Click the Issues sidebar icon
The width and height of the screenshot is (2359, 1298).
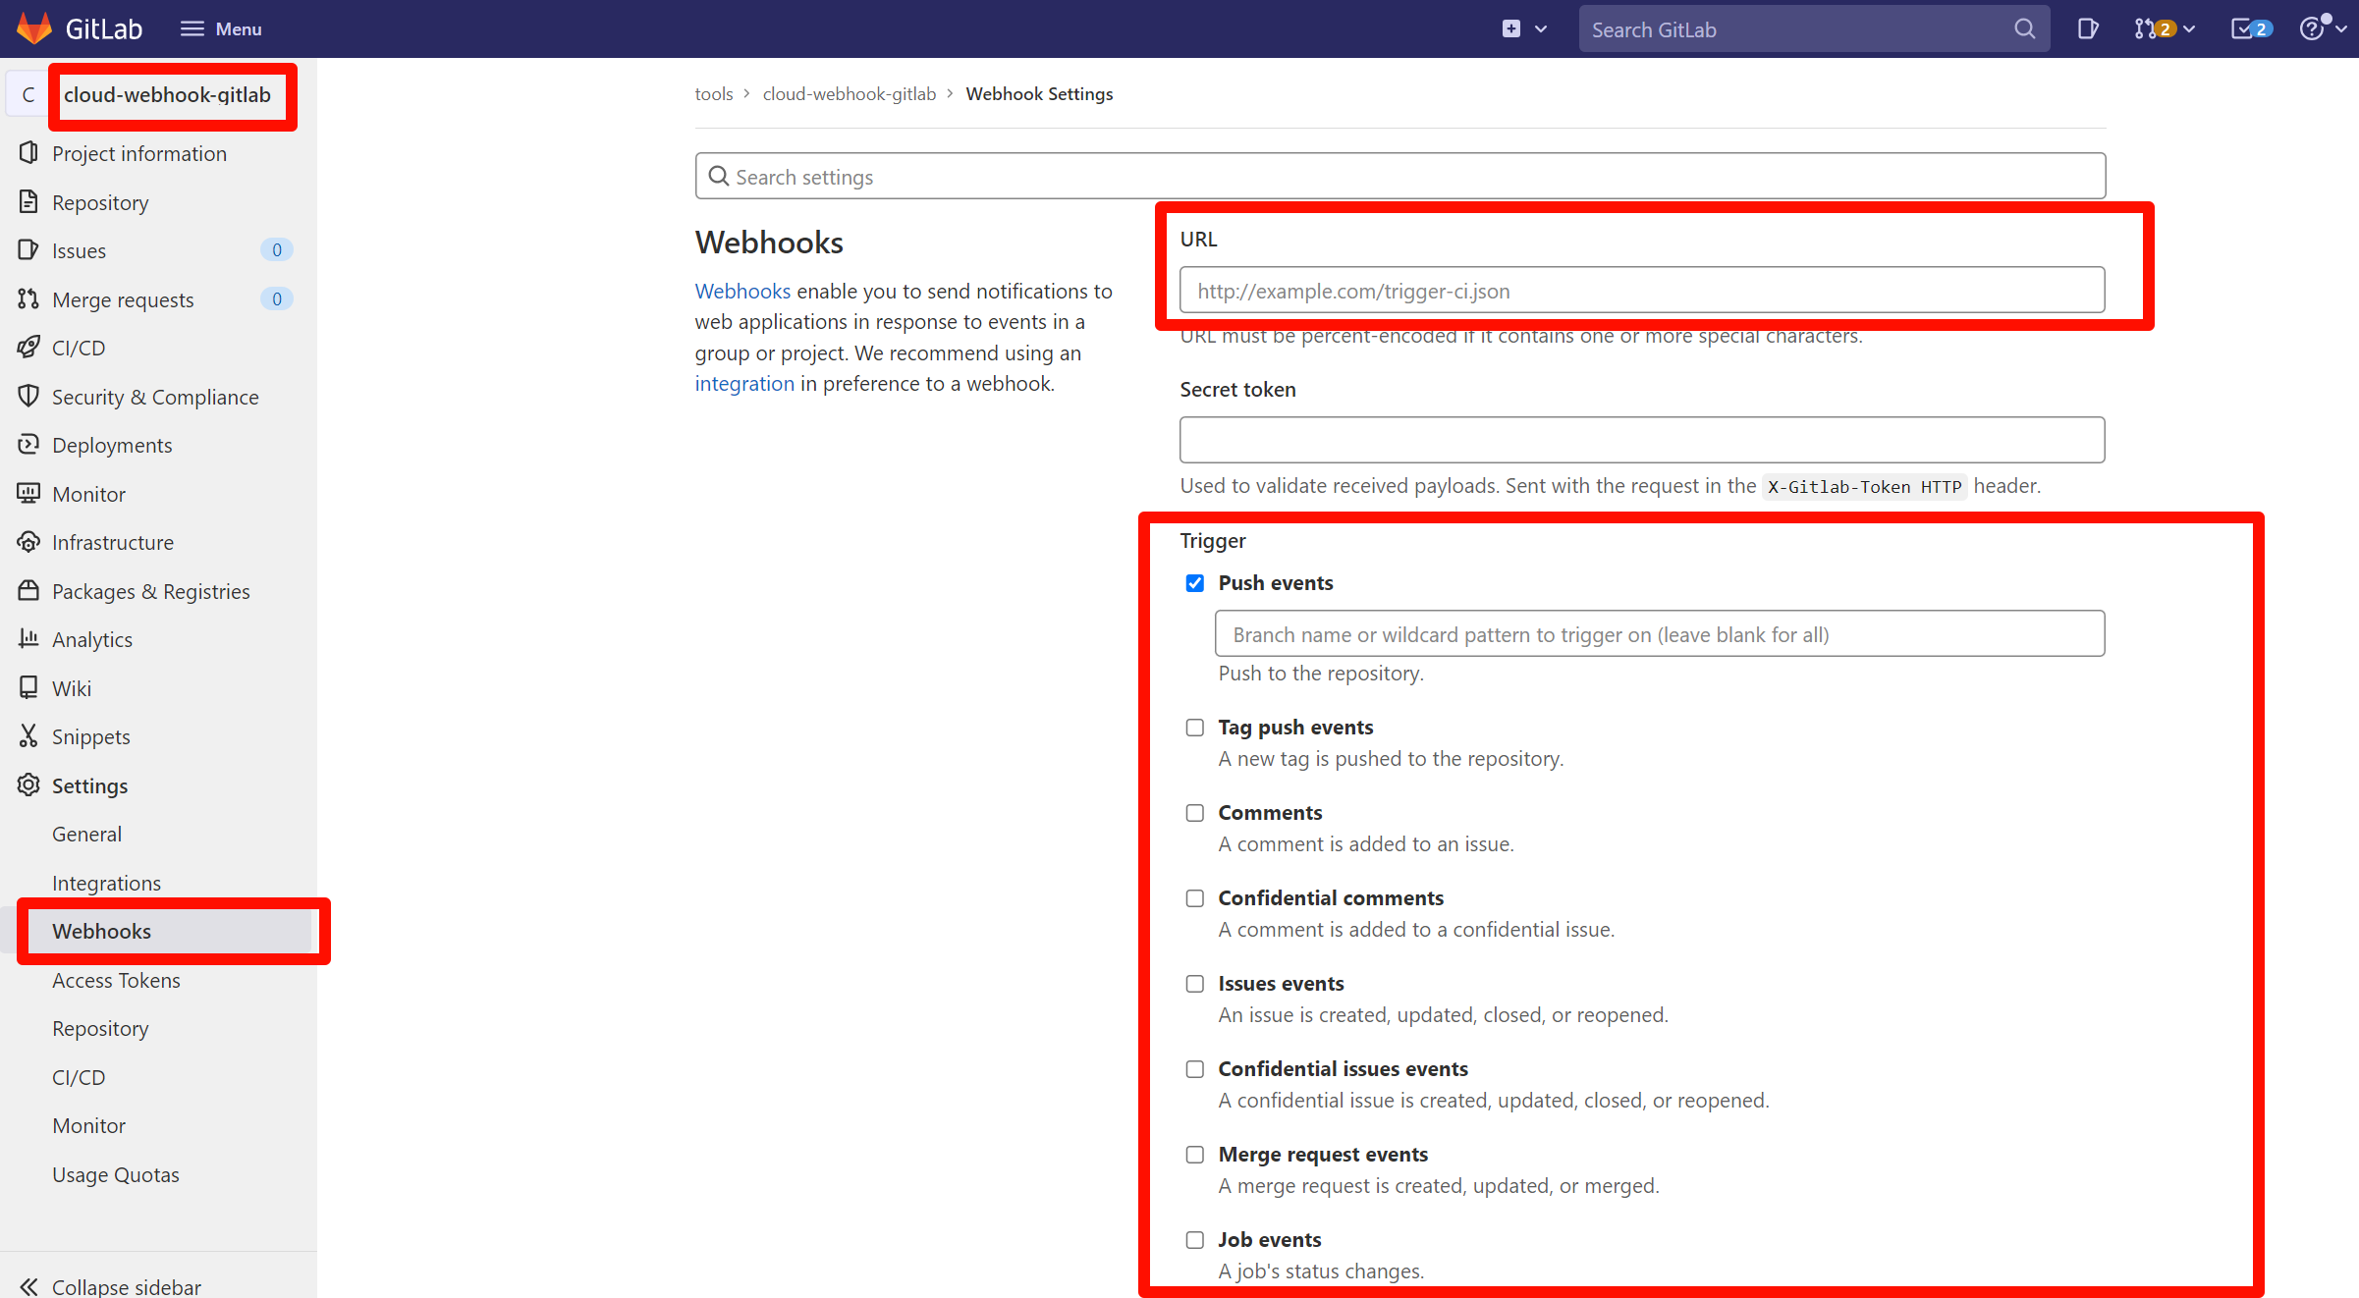(28, 250)
